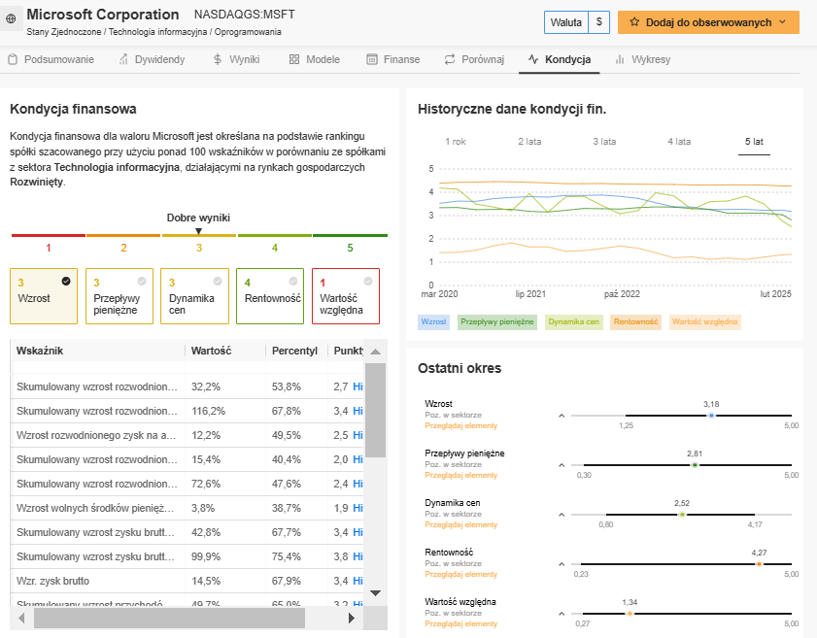This screenshot has height=638, width=817.
Task: Click the table's scroll-down arrow
Action: (375, 593)
